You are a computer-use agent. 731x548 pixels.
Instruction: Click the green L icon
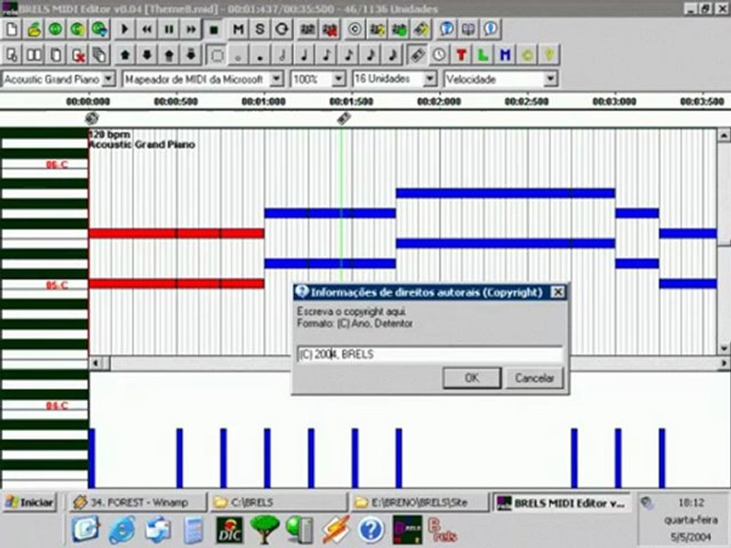pyautogui.click(x=483, y=55)
